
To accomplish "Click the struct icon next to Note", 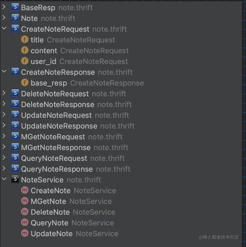I will pyautogui.click(x=15, y=18).
